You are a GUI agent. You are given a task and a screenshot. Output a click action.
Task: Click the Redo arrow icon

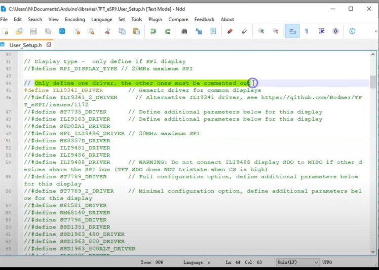point(168,31)
